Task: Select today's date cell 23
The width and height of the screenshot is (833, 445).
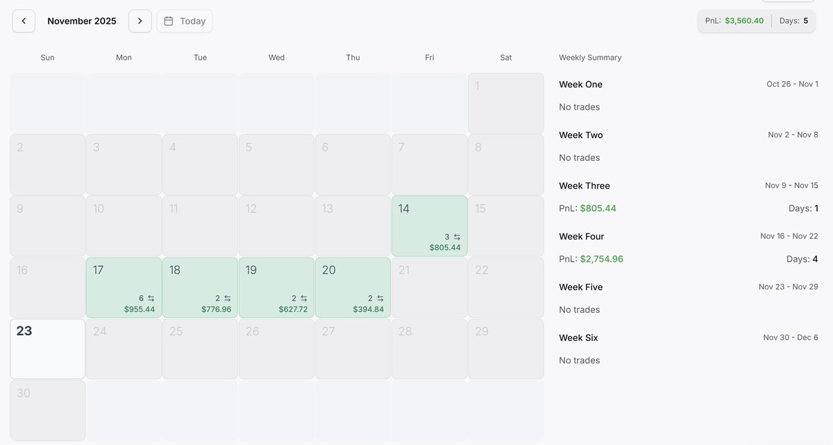Action: pyautogui.click(x=48, y=349)
